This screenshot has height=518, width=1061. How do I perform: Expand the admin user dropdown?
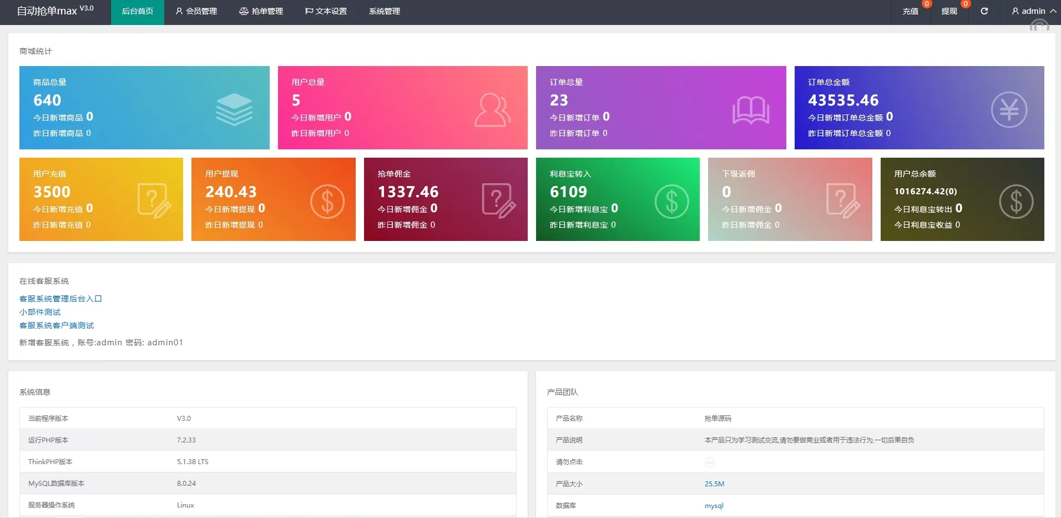(1033, 11)
